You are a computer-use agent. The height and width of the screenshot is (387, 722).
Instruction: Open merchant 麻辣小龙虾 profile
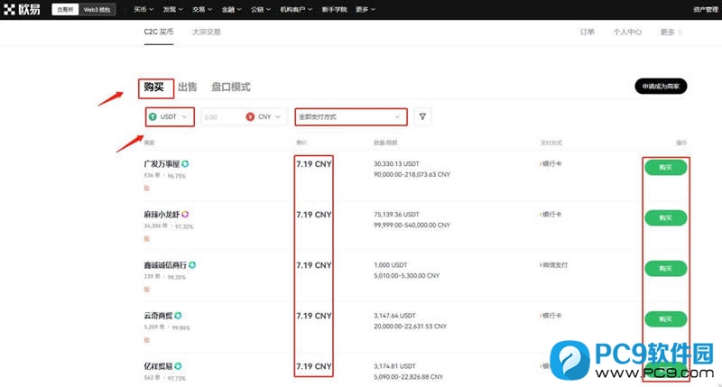[162, 215]
